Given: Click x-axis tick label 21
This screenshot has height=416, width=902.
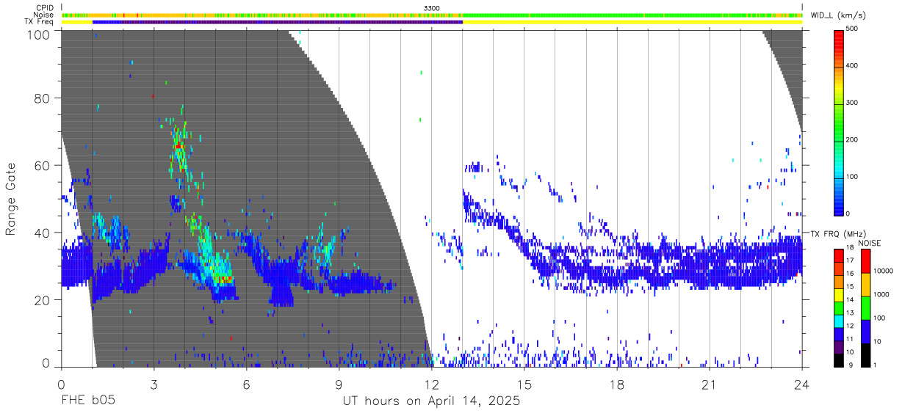Looking at the screenshot, I should click(710, 384).
